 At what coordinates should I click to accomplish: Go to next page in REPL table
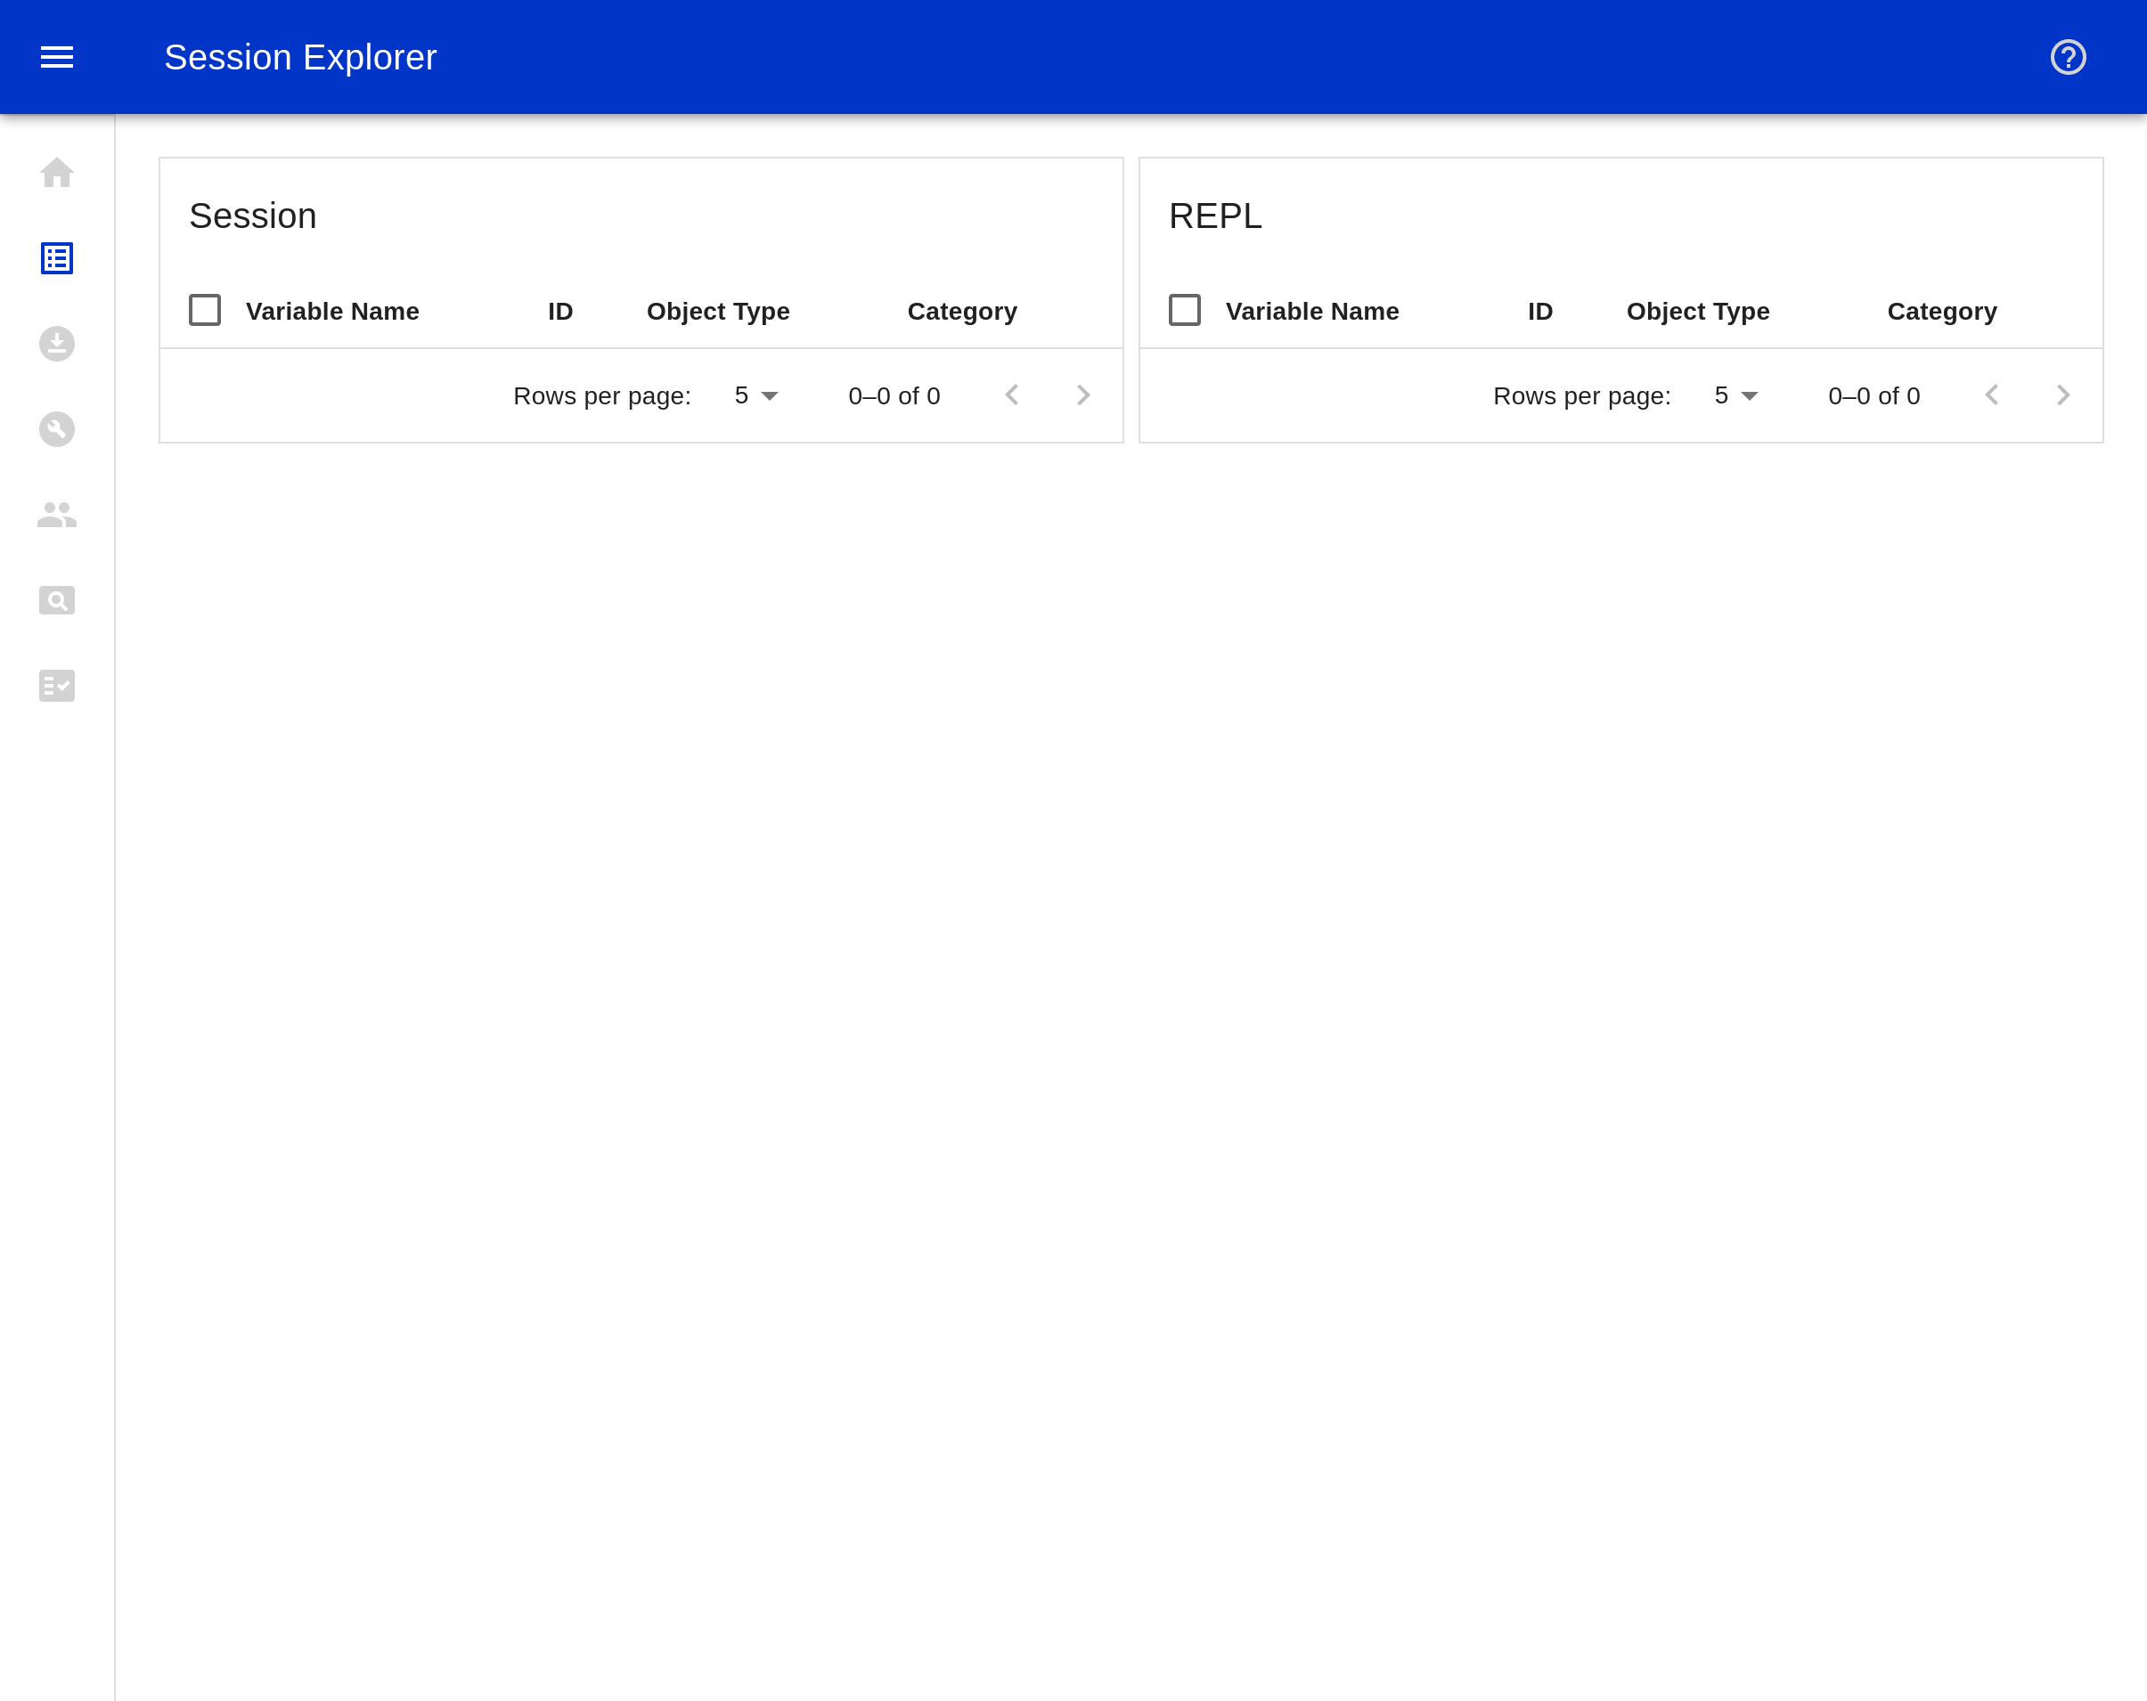pos(2063,396)
